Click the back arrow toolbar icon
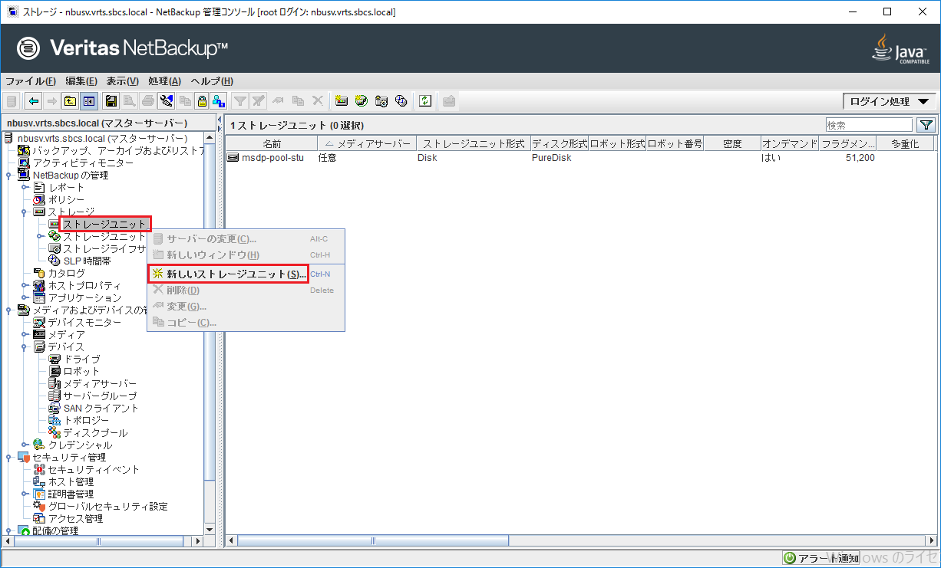The height and width of the screenshot is (568, 941). [x=33, y=101]
